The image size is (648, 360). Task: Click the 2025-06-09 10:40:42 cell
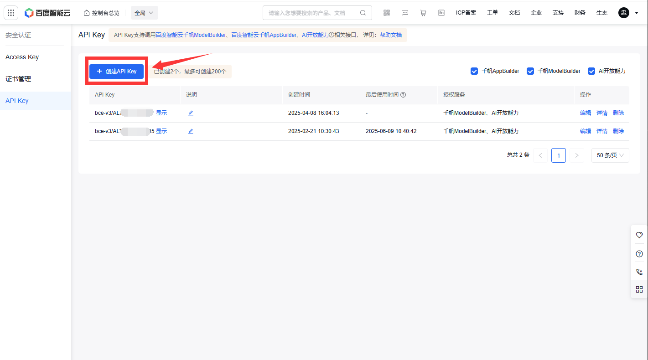pos(391,131)
